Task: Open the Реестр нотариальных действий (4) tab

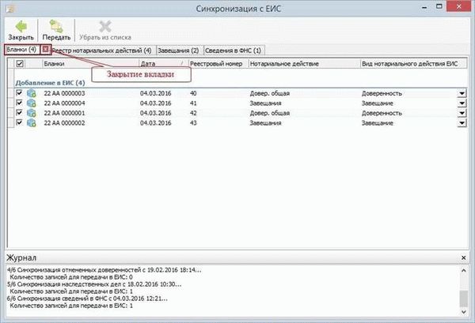Action: coord(102,51)
